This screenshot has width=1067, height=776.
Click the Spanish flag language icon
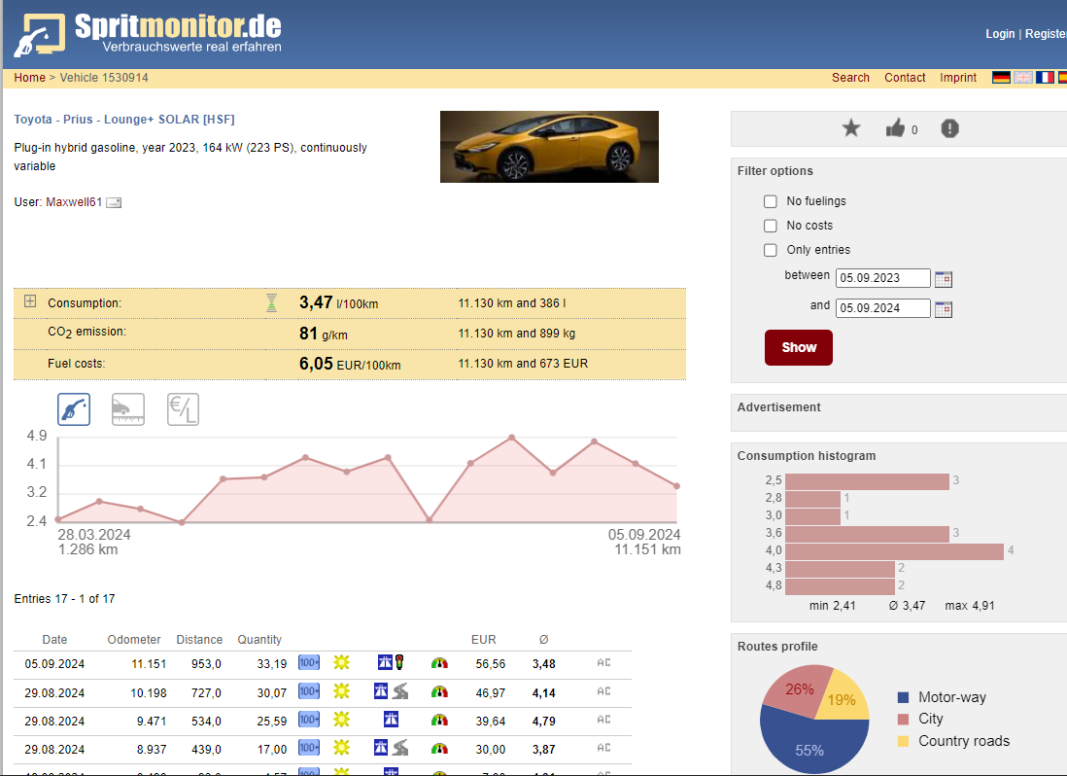click(1061, 78)
